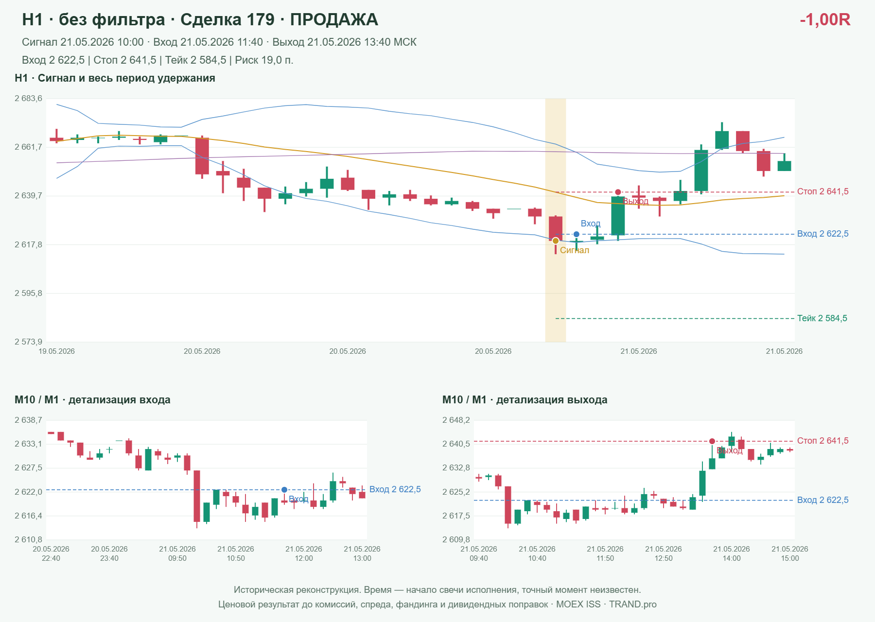Click the 'Риск 19,0 п.' parameters line
Screen dimensions: 875x622
(x=157, y=60)
